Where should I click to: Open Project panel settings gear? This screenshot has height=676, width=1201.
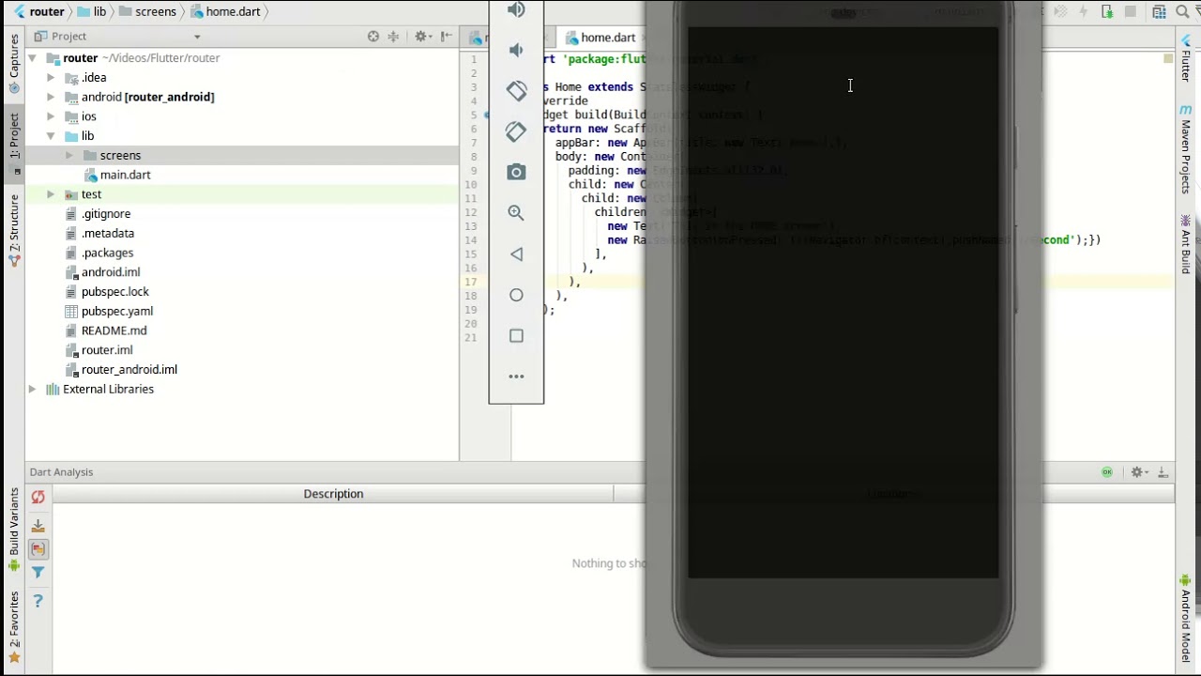pos(422,36)
